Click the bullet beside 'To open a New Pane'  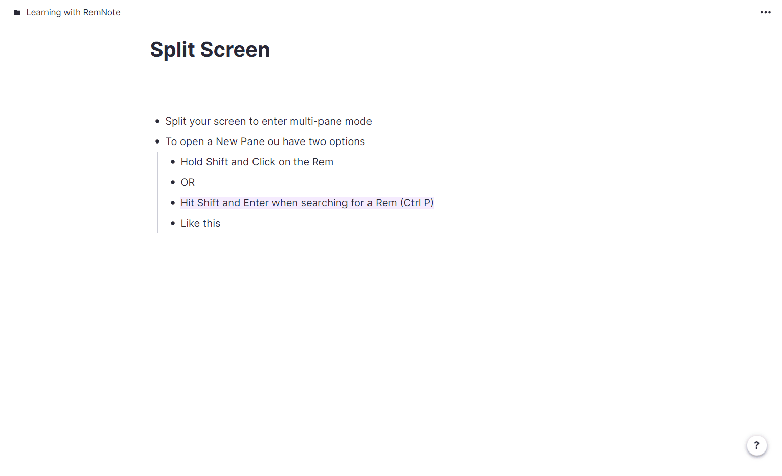(157, 141)
